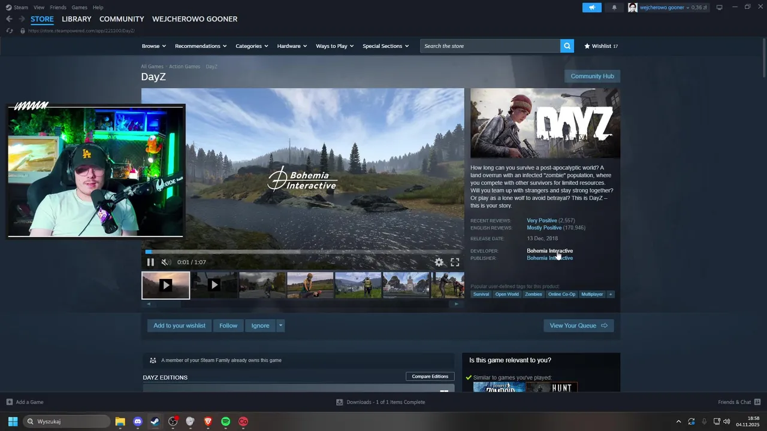The image size is (767, 431).
Task: Click the Big Picture mode monitor icon
Action: (x=720, y=7)
